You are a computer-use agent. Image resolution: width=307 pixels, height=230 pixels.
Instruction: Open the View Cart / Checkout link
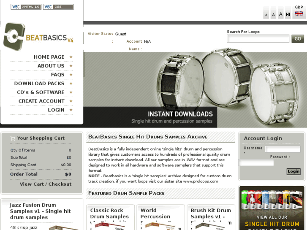pos(46,184)
